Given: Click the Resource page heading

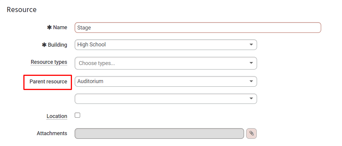Looking at the screenshot, I should [x=22, y=10].
